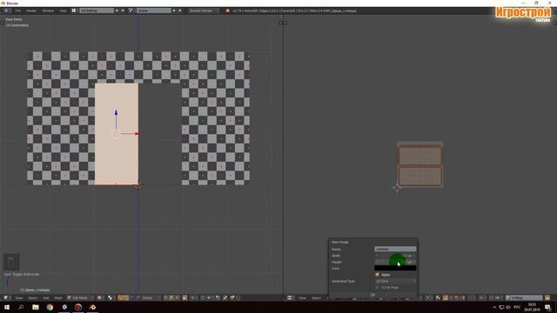Click the Blender logo in the info bar
The image size is (557, 313).
227,10
